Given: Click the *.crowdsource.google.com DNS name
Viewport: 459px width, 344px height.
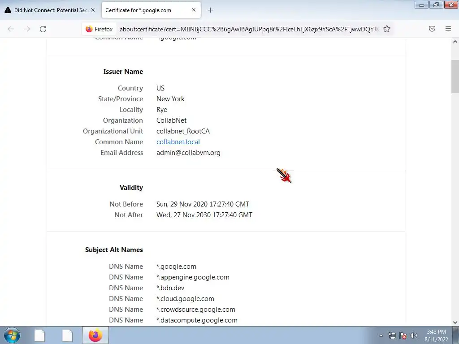Looking at the screenshot, I should click(196, 310).
